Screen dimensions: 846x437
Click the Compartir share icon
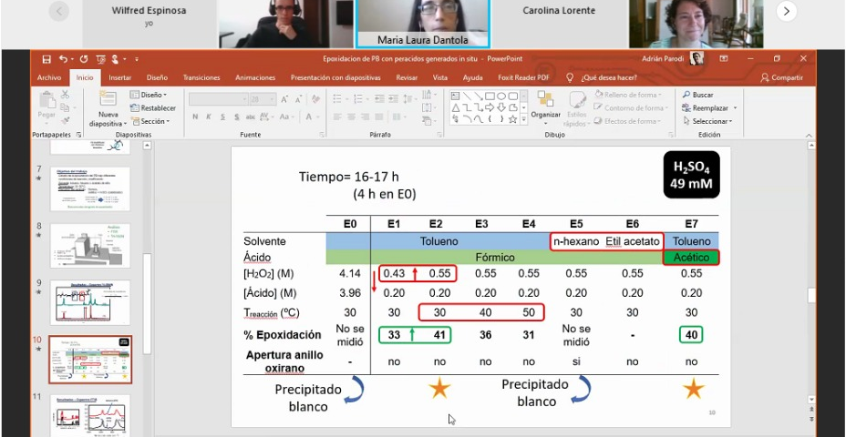(x=781, y=77)
